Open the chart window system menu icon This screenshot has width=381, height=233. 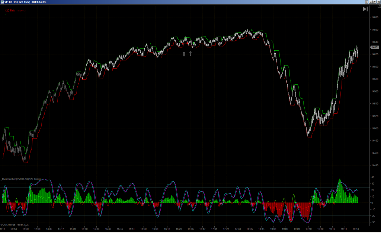point(2,2)
